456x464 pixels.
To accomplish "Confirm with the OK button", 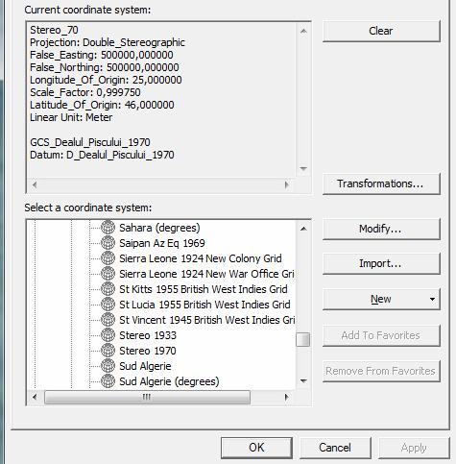I will coord(256,448).
